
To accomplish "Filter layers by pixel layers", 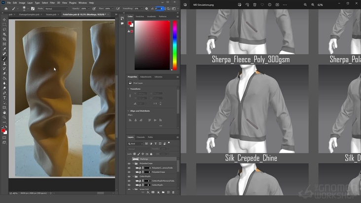I will [x=146, y=143].
